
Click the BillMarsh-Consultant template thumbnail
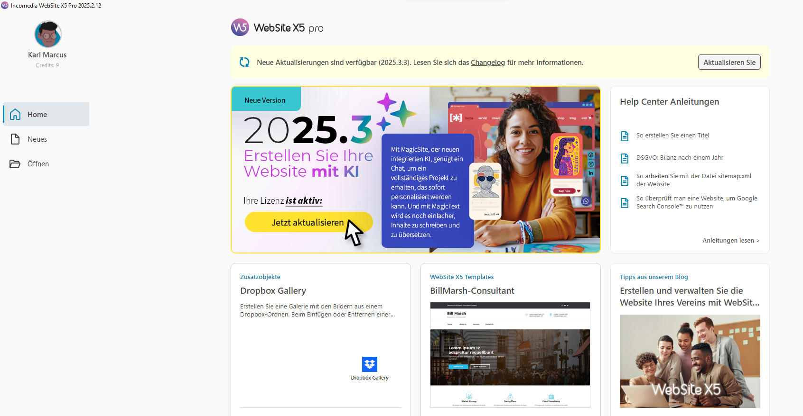click(510, 355)
